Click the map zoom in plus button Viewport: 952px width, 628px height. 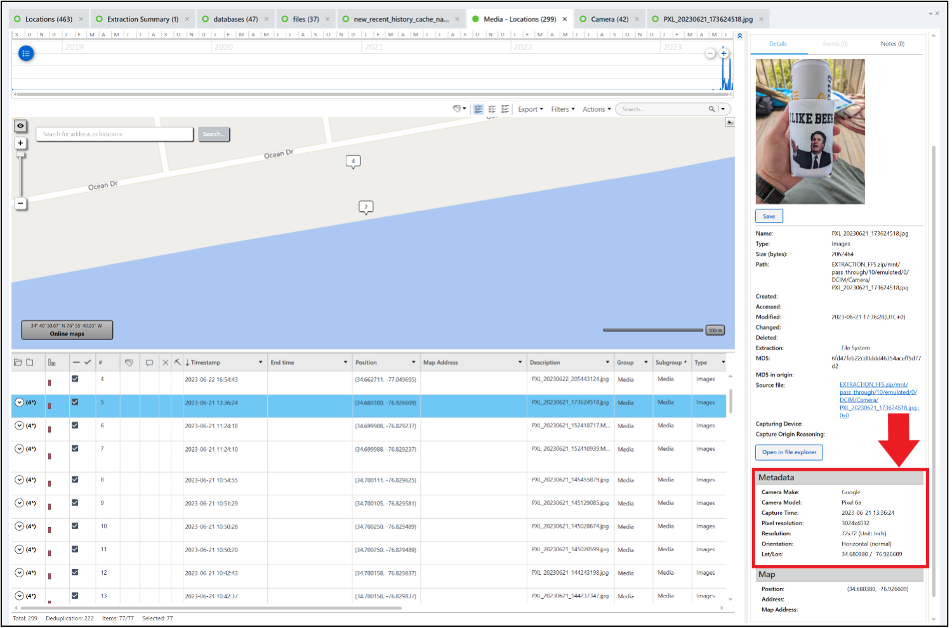pos(20,143)
